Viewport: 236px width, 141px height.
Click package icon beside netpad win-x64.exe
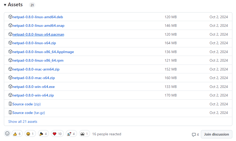10,87
